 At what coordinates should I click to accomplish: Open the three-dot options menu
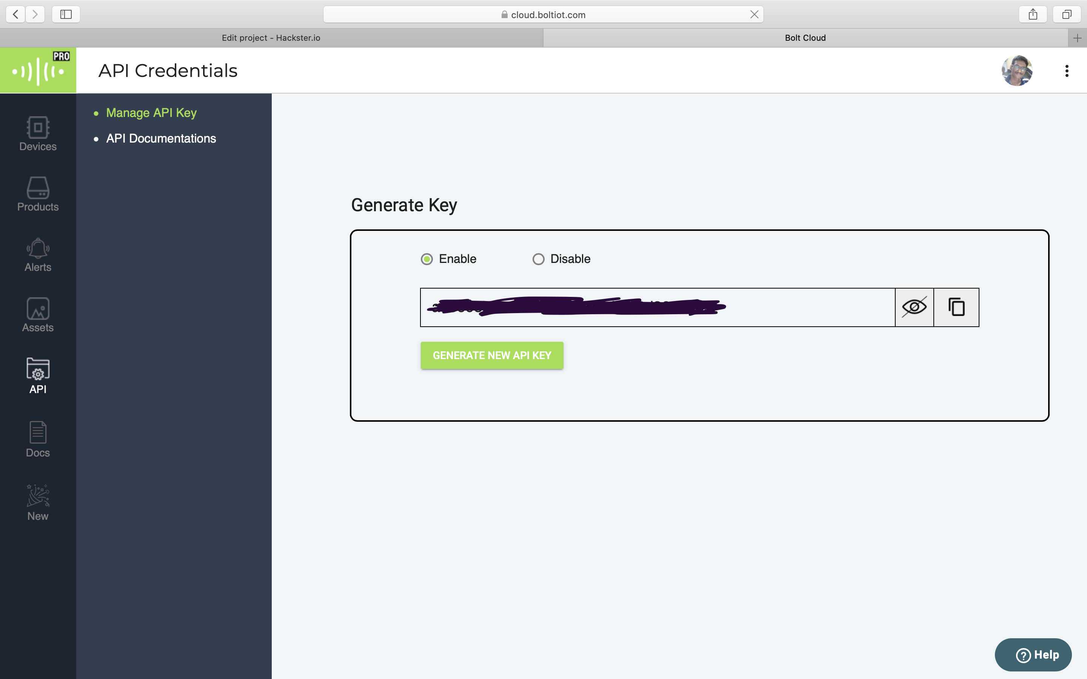tap(1066, 71)
